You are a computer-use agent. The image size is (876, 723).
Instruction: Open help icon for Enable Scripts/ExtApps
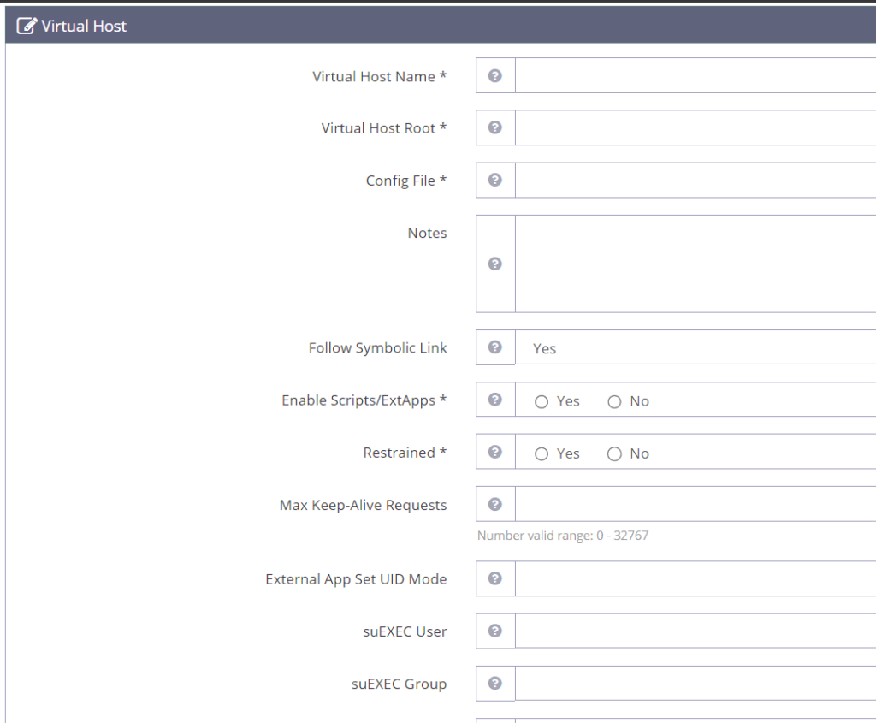(x=495, y=400)
